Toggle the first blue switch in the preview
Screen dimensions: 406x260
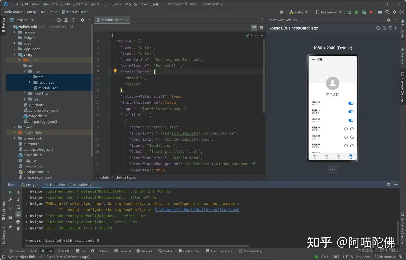pos(351,103)
